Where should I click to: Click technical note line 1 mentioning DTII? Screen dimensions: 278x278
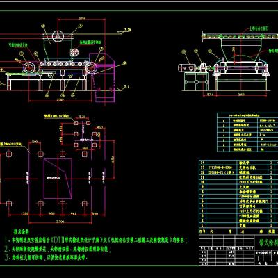tap(95, 240)
